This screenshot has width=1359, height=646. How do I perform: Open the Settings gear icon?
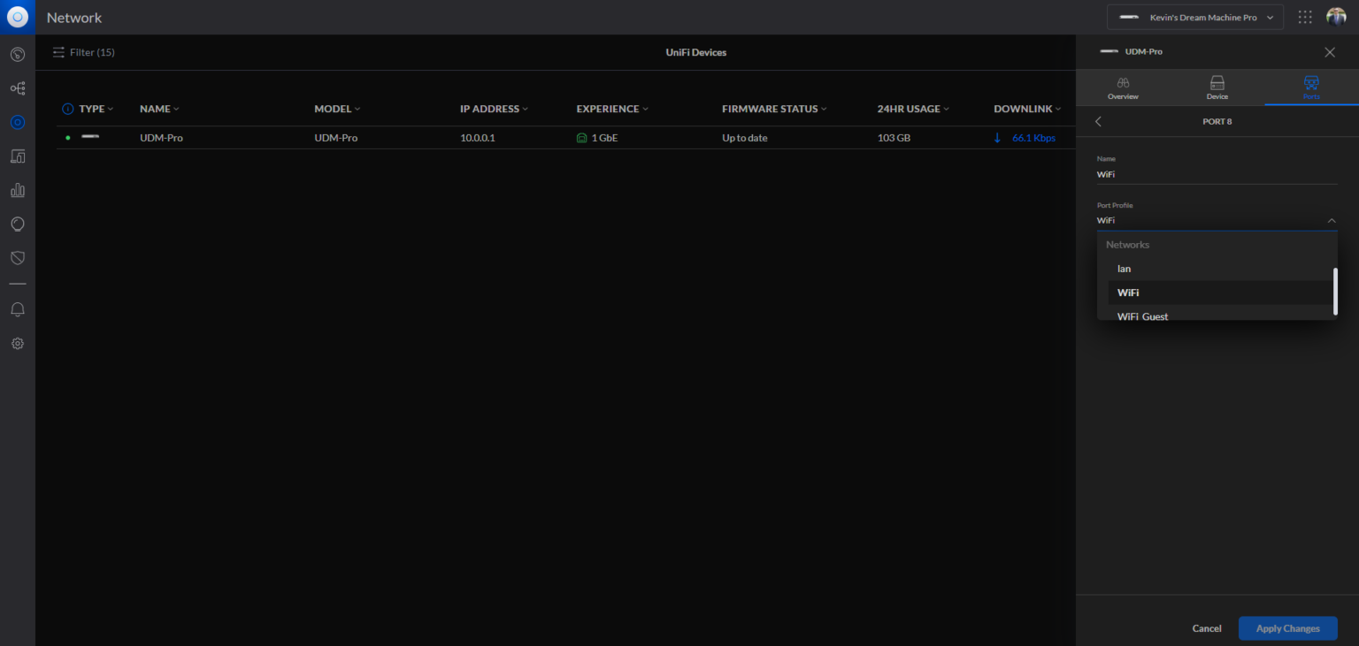(x=18, y=344)
